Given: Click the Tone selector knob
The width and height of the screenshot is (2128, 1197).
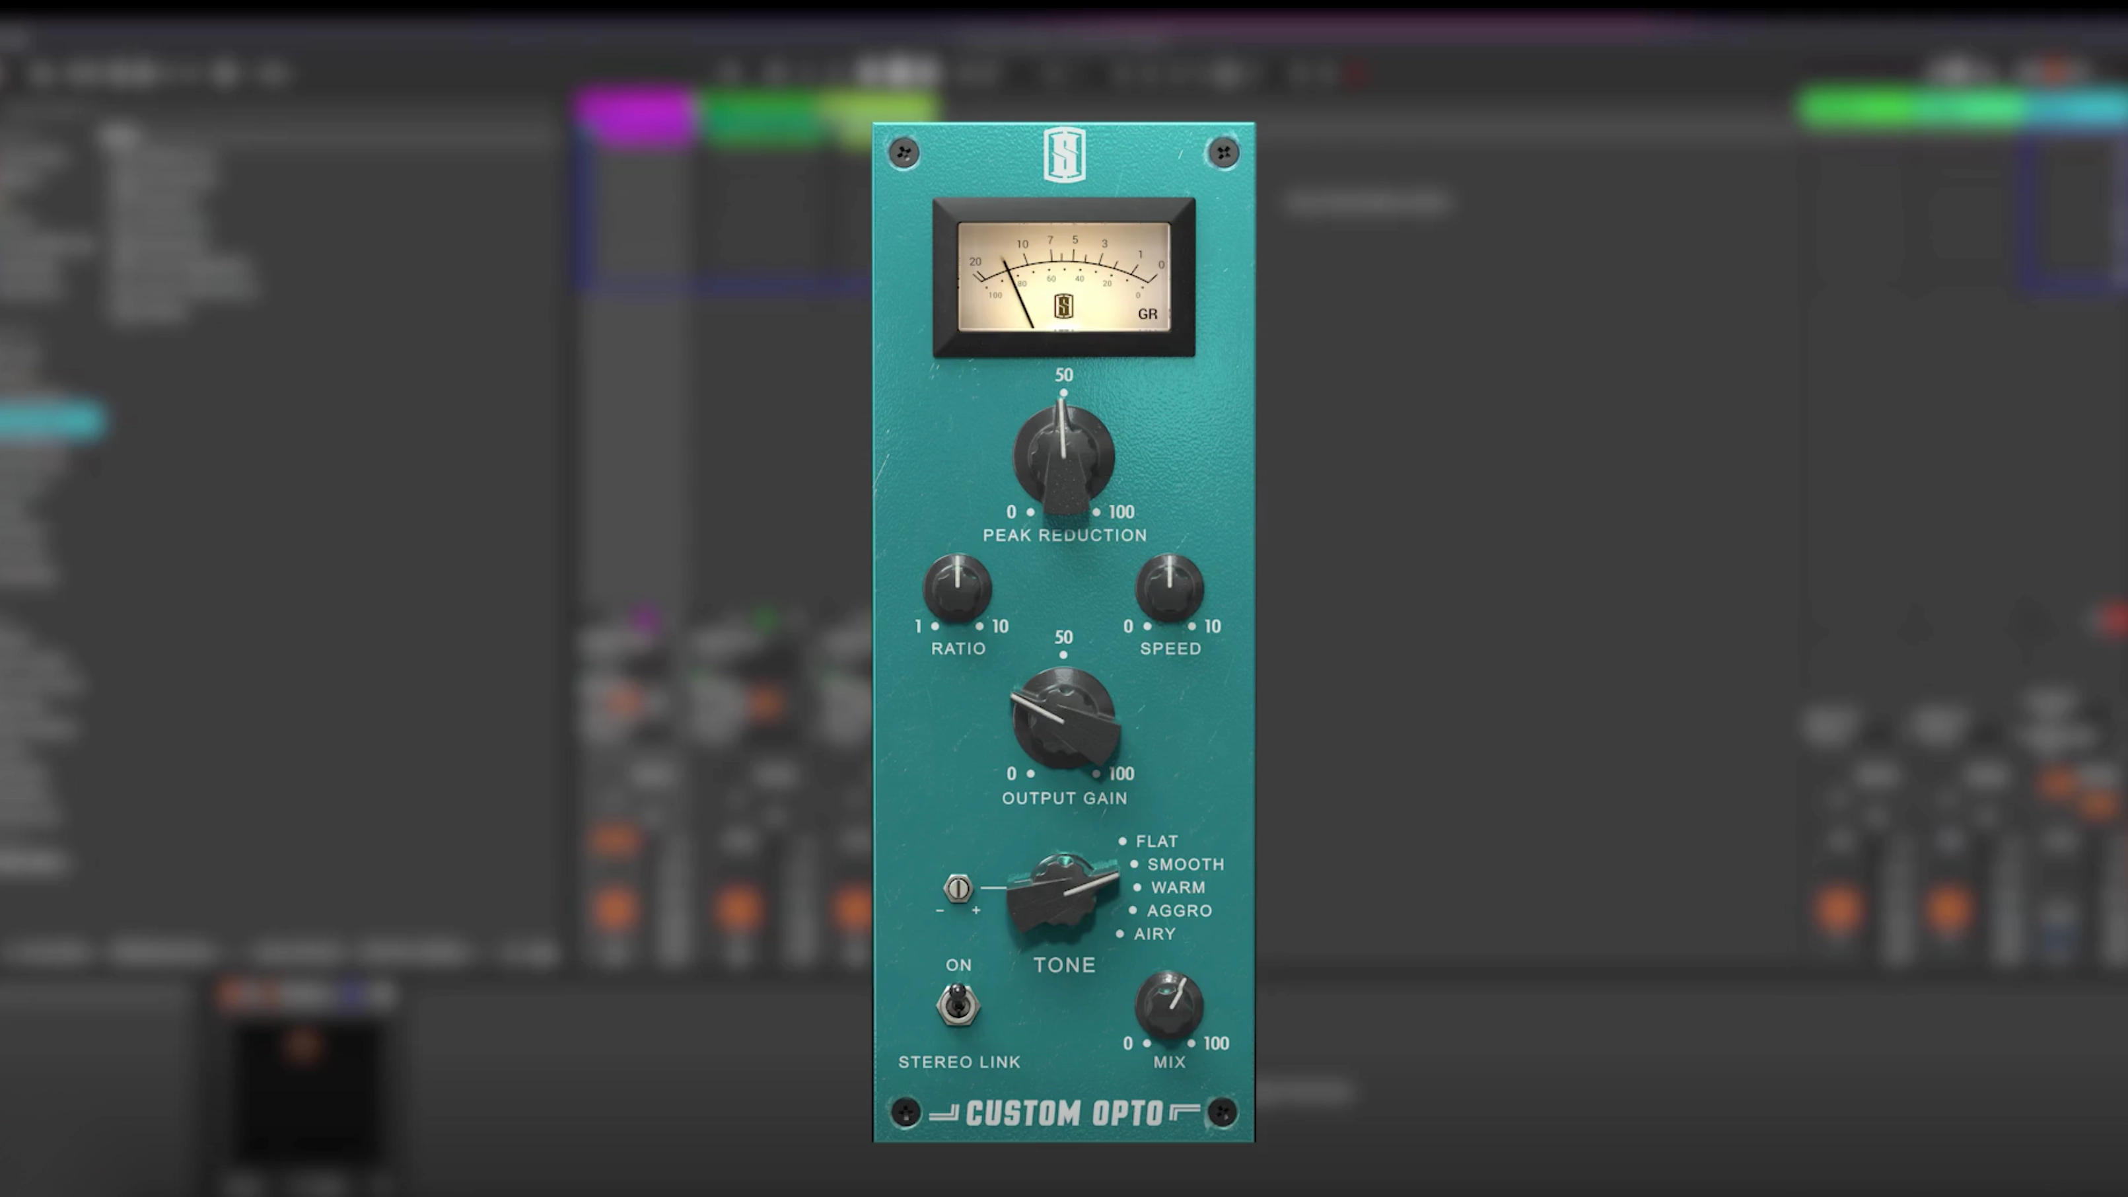Looking at the screenshot, I should point(1062,894).
